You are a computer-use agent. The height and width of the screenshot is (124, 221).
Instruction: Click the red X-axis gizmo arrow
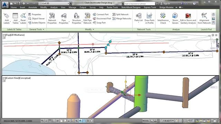[x=140, y=95]
